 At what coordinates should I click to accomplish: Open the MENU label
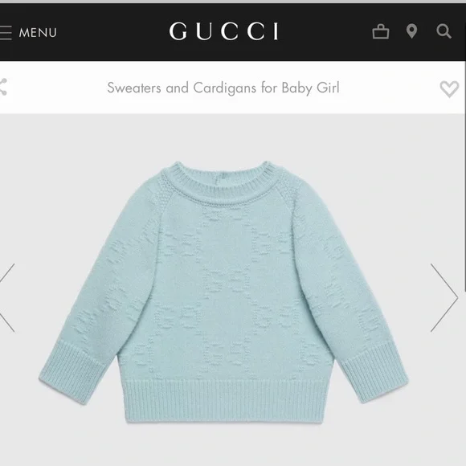[38, 33]
